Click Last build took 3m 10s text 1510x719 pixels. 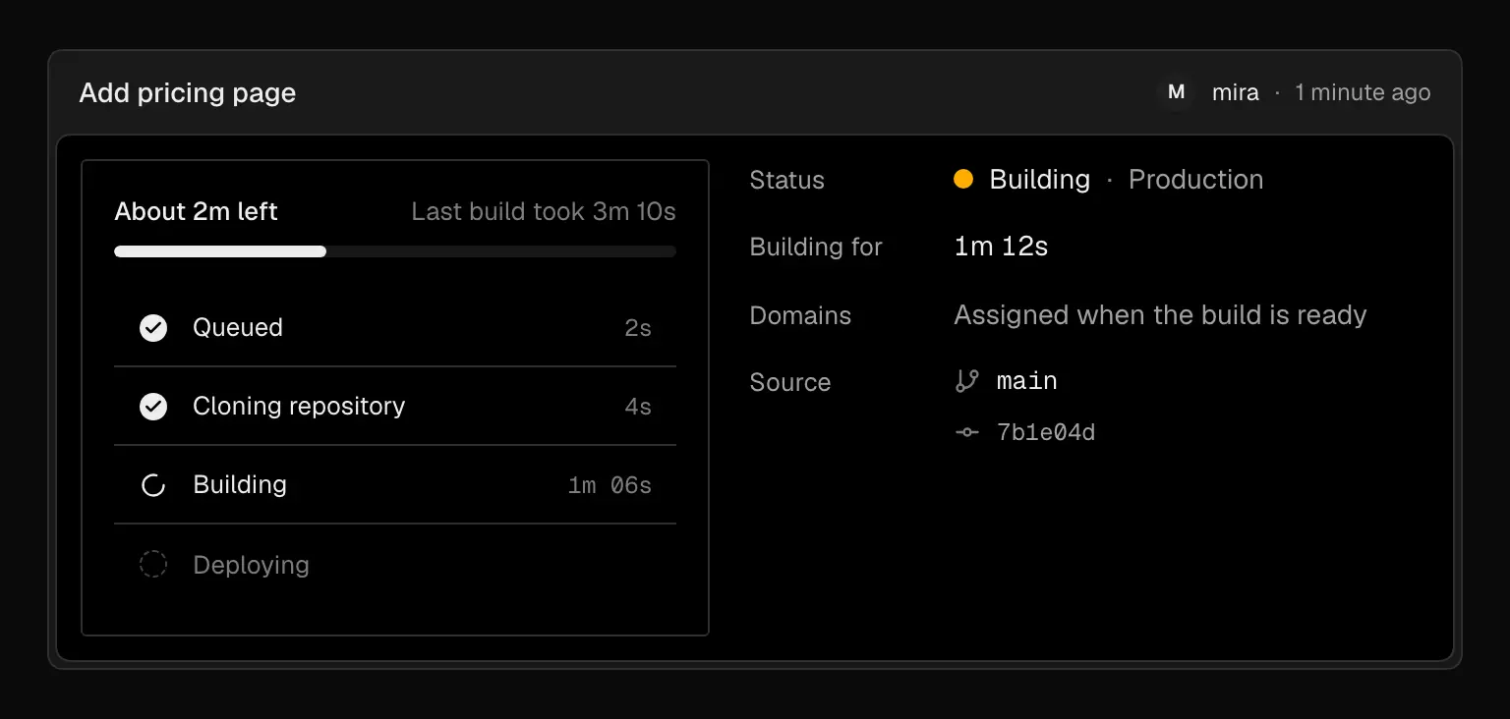pos(544,212)
